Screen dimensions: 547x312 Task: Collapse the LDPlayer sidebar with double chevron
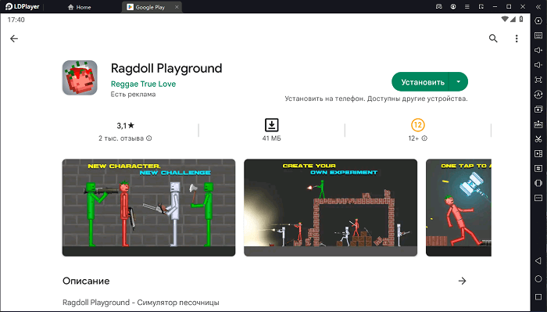[x=538, y=6]
